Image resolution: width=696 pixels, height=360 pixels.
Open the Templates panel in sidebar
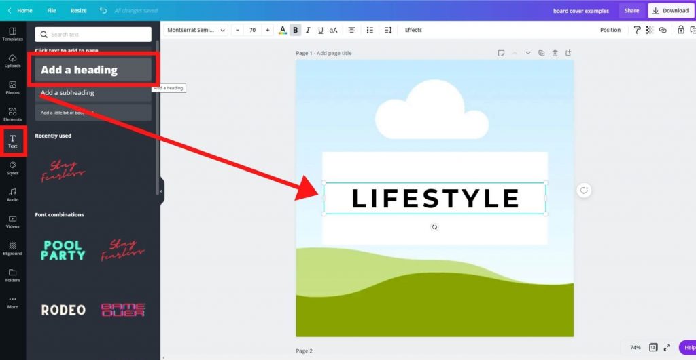point(12,34)
